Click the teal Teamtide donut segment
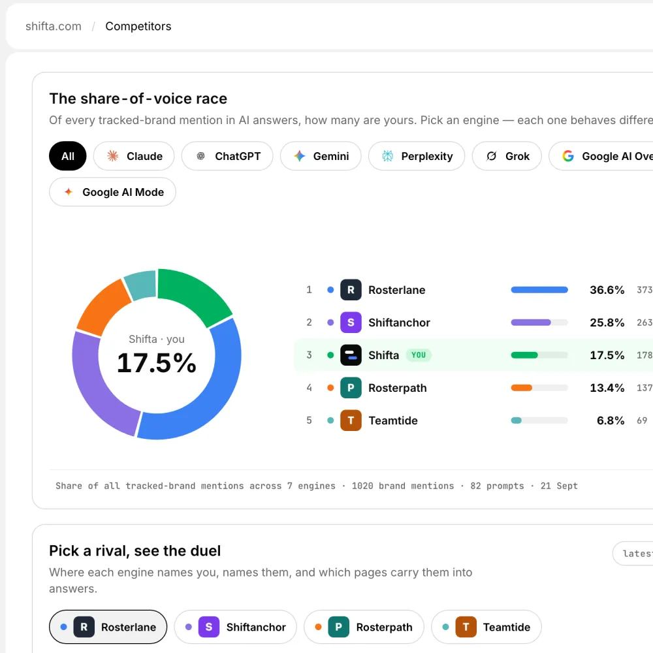 point(141,285)
